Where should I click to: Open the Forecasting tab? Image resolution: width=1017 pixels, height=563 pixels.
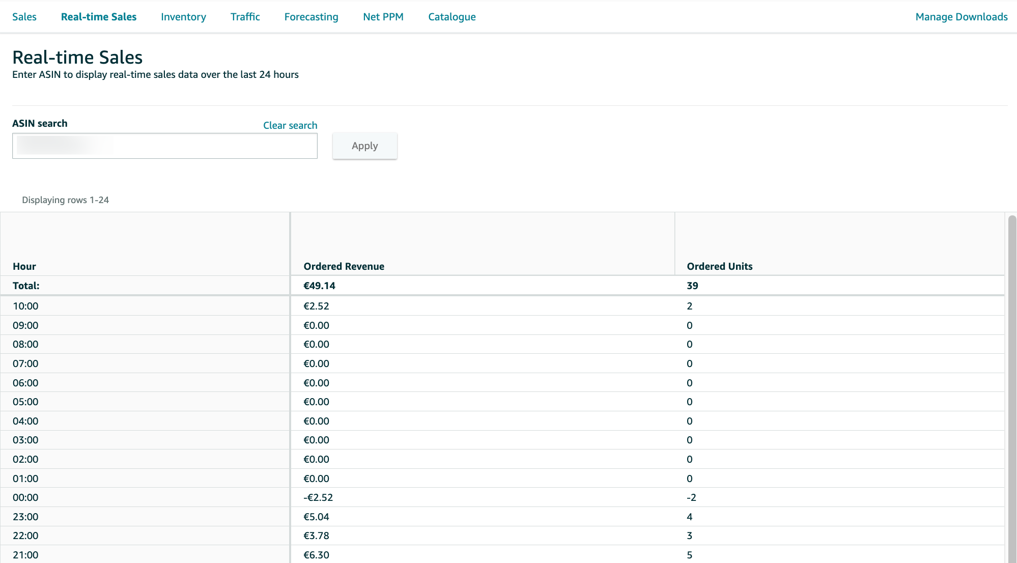tap(311, 17)
